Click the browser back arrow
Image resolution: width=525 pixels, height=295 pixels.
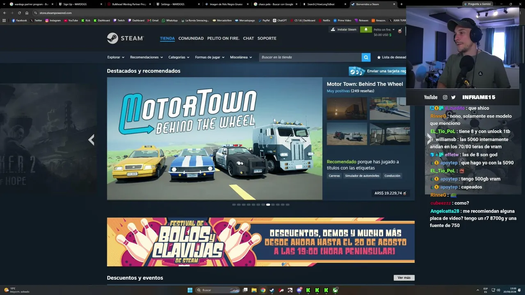pos(5,13)
